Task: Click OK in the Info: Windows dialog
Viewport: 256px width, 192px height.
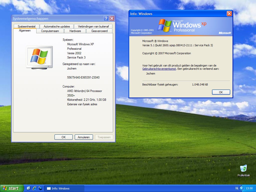Action: [221, 92]
